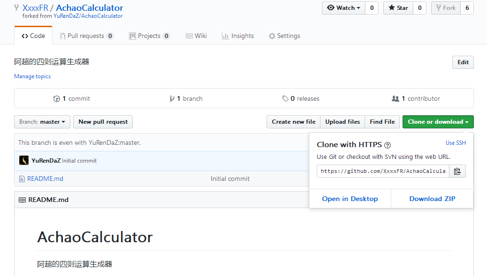Click the Settings gear icon in the tab

[272, 36]
